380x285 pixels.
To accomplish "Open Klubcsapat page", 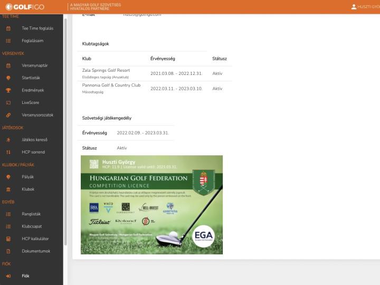I will point(32,226).
